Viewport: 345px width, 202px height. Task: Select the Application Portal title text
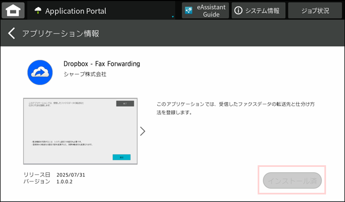coord(76,11)
